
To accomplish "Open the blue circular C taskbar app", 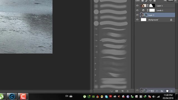I will click(x=12, y=96).
